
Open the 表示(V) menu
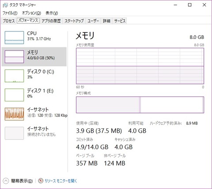pyautogui.click(x=52, y=13)
